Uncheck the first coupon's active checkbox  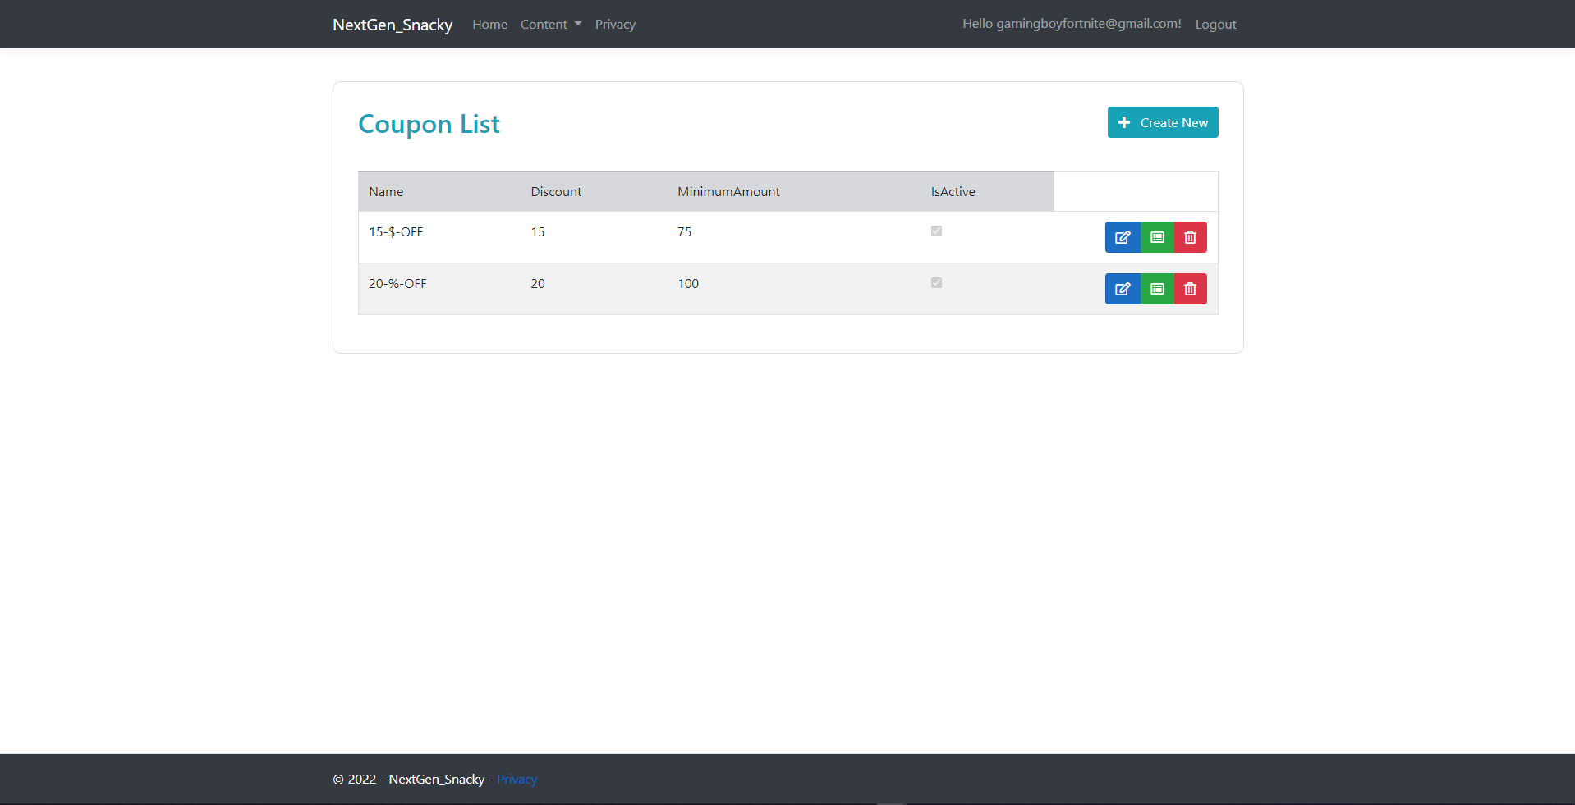[x=935, y=231]
